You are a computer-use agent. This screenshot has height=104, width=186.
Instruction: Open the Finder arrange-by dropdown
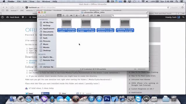[78, 15]
